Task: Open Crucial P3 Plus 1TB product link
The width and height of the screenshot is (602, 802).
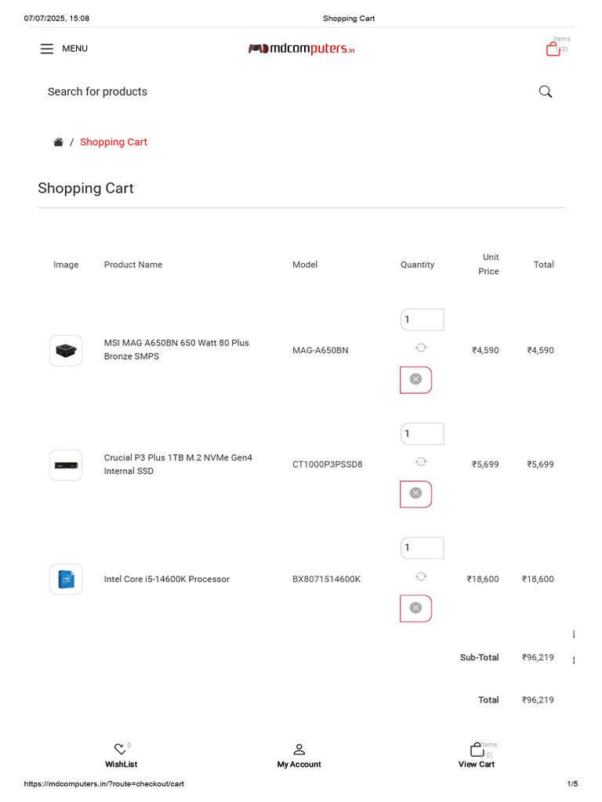Action: tap(178, 464)
